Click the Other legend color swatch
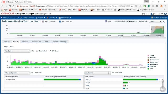The width and height of the screenshot is (168, 94). (x=148, y=56)
